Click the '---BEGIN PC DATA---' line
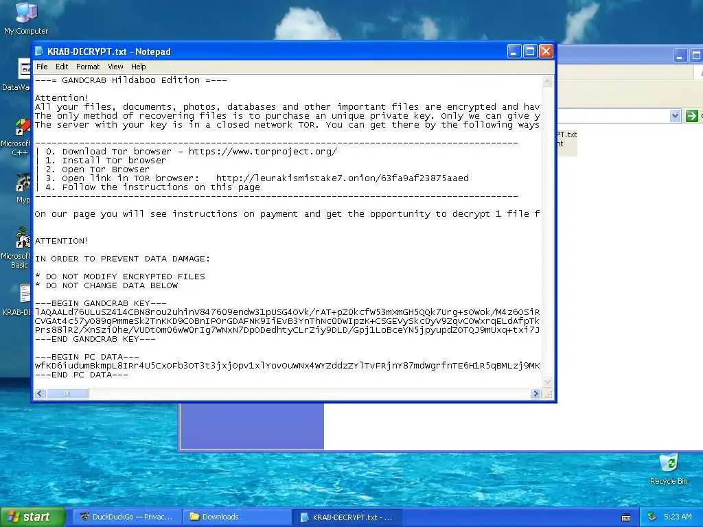 tap(87, 357)
